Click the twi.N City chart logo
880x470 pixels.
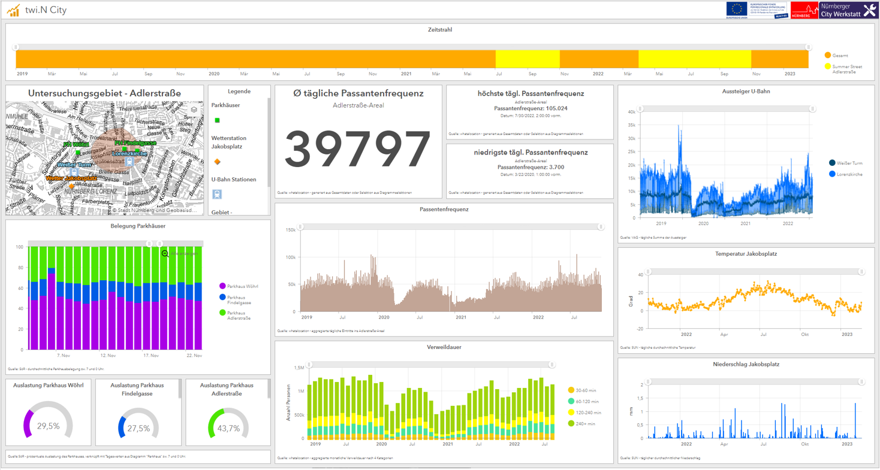(x=13, y=10)
